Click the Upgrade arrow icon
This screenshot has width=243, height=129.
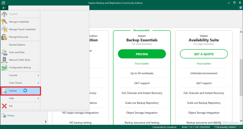pyautogui.click(x=4, y=14)
